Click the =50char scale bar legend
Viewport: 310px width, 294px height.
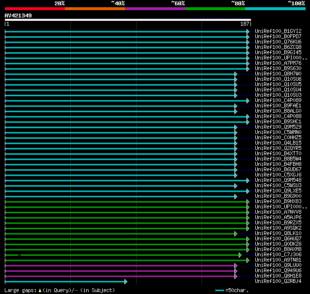pos(232,290)
